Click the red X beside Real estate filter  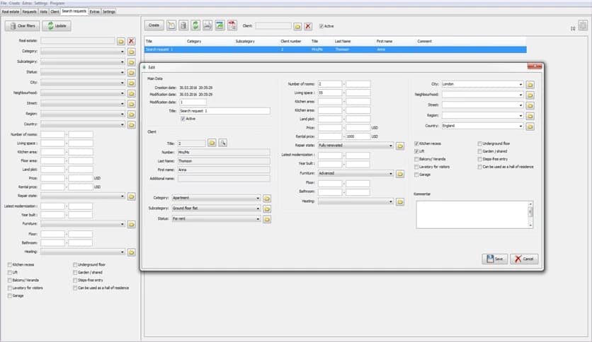click(131, 42)
